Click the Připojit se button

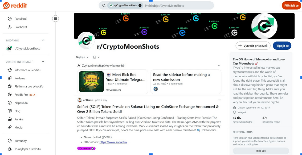[282, 46]
